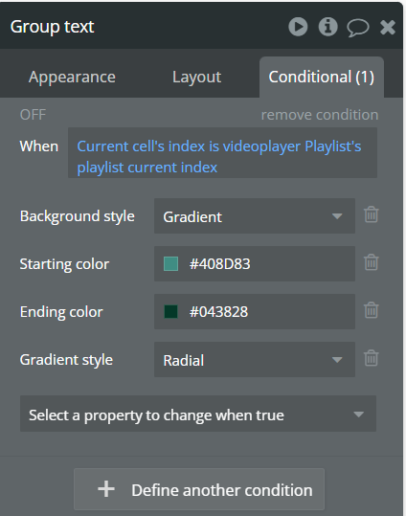Open the comments speech bubble icon
Viewport: 406px width, 516px height.
click(x=358, y=28)
